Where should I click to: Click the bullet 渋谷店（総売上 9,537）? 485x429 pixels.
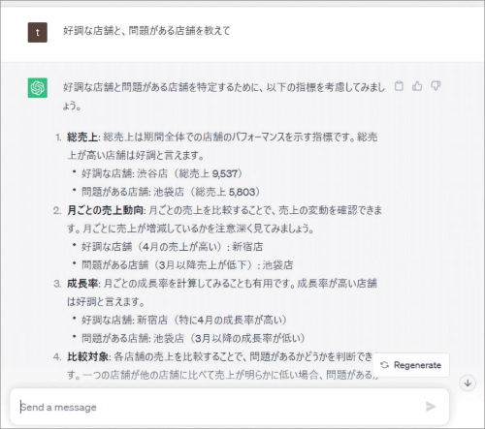click(162, 173)
